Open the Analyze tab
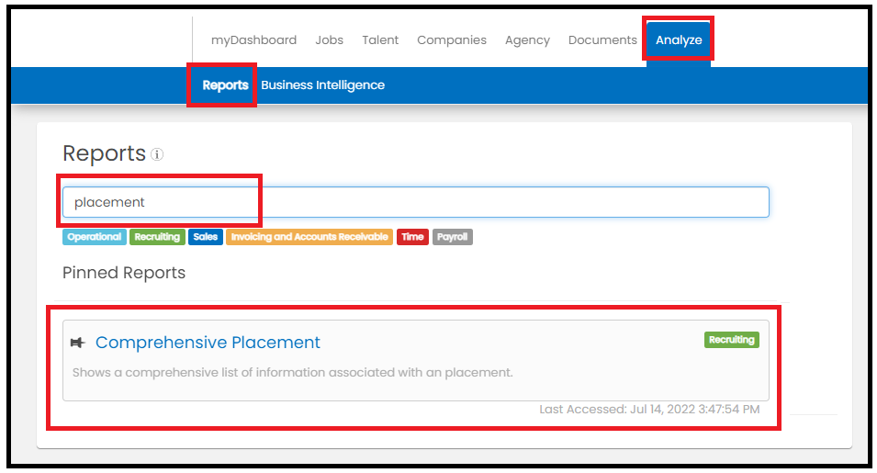 click(679, 40)
